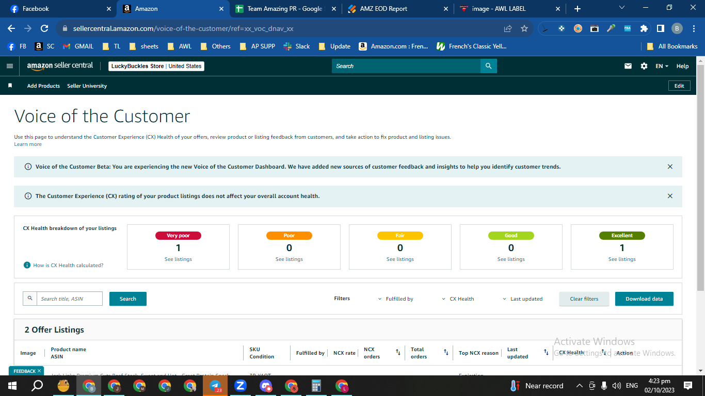Dismiss the Voice of the Customer Beta banner
This screenshot has width=705, height=396.
[670, 167]
